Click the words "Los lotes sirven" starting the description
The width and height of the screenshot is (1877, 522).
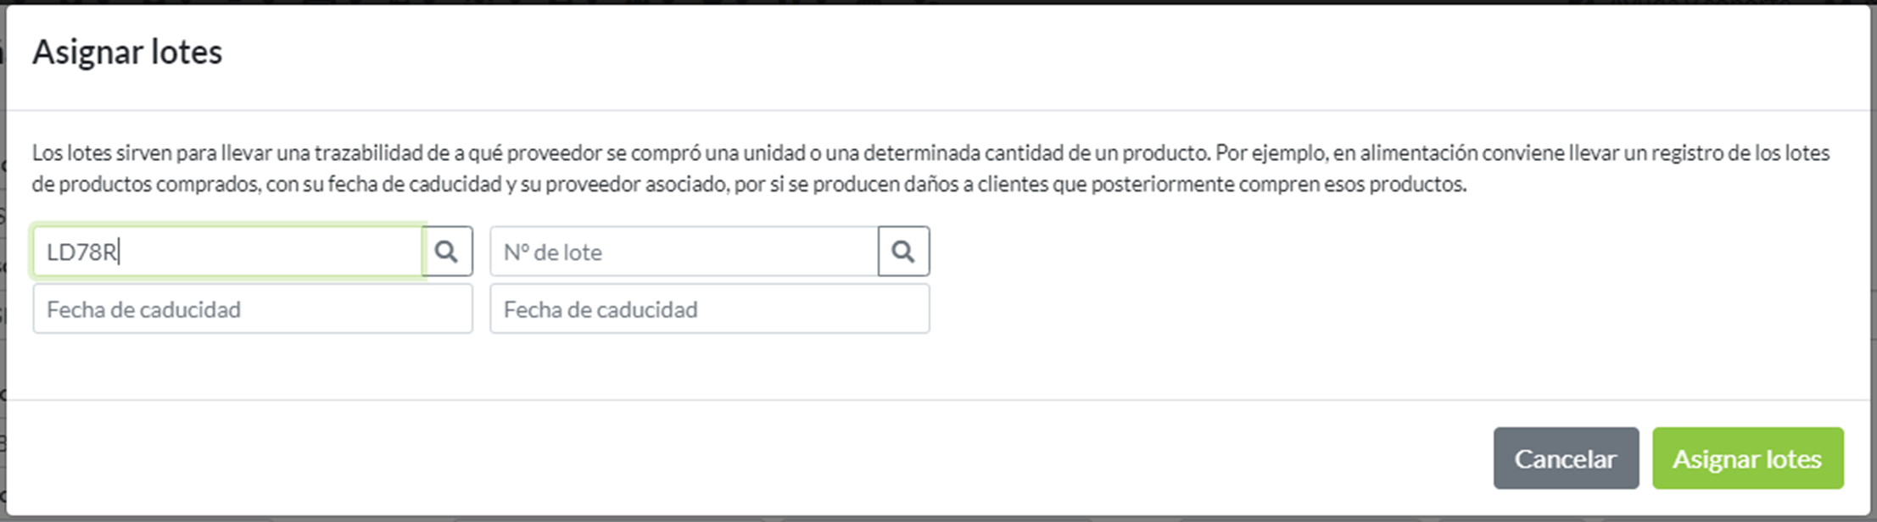101,153
